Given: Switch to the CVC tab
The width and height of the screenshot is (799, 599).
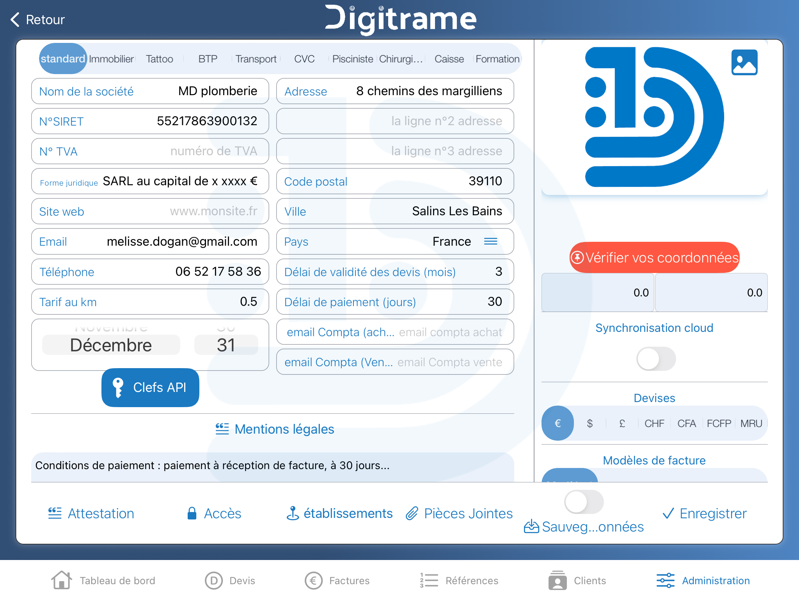Looking at the screenshot, I should click(304, 59).
